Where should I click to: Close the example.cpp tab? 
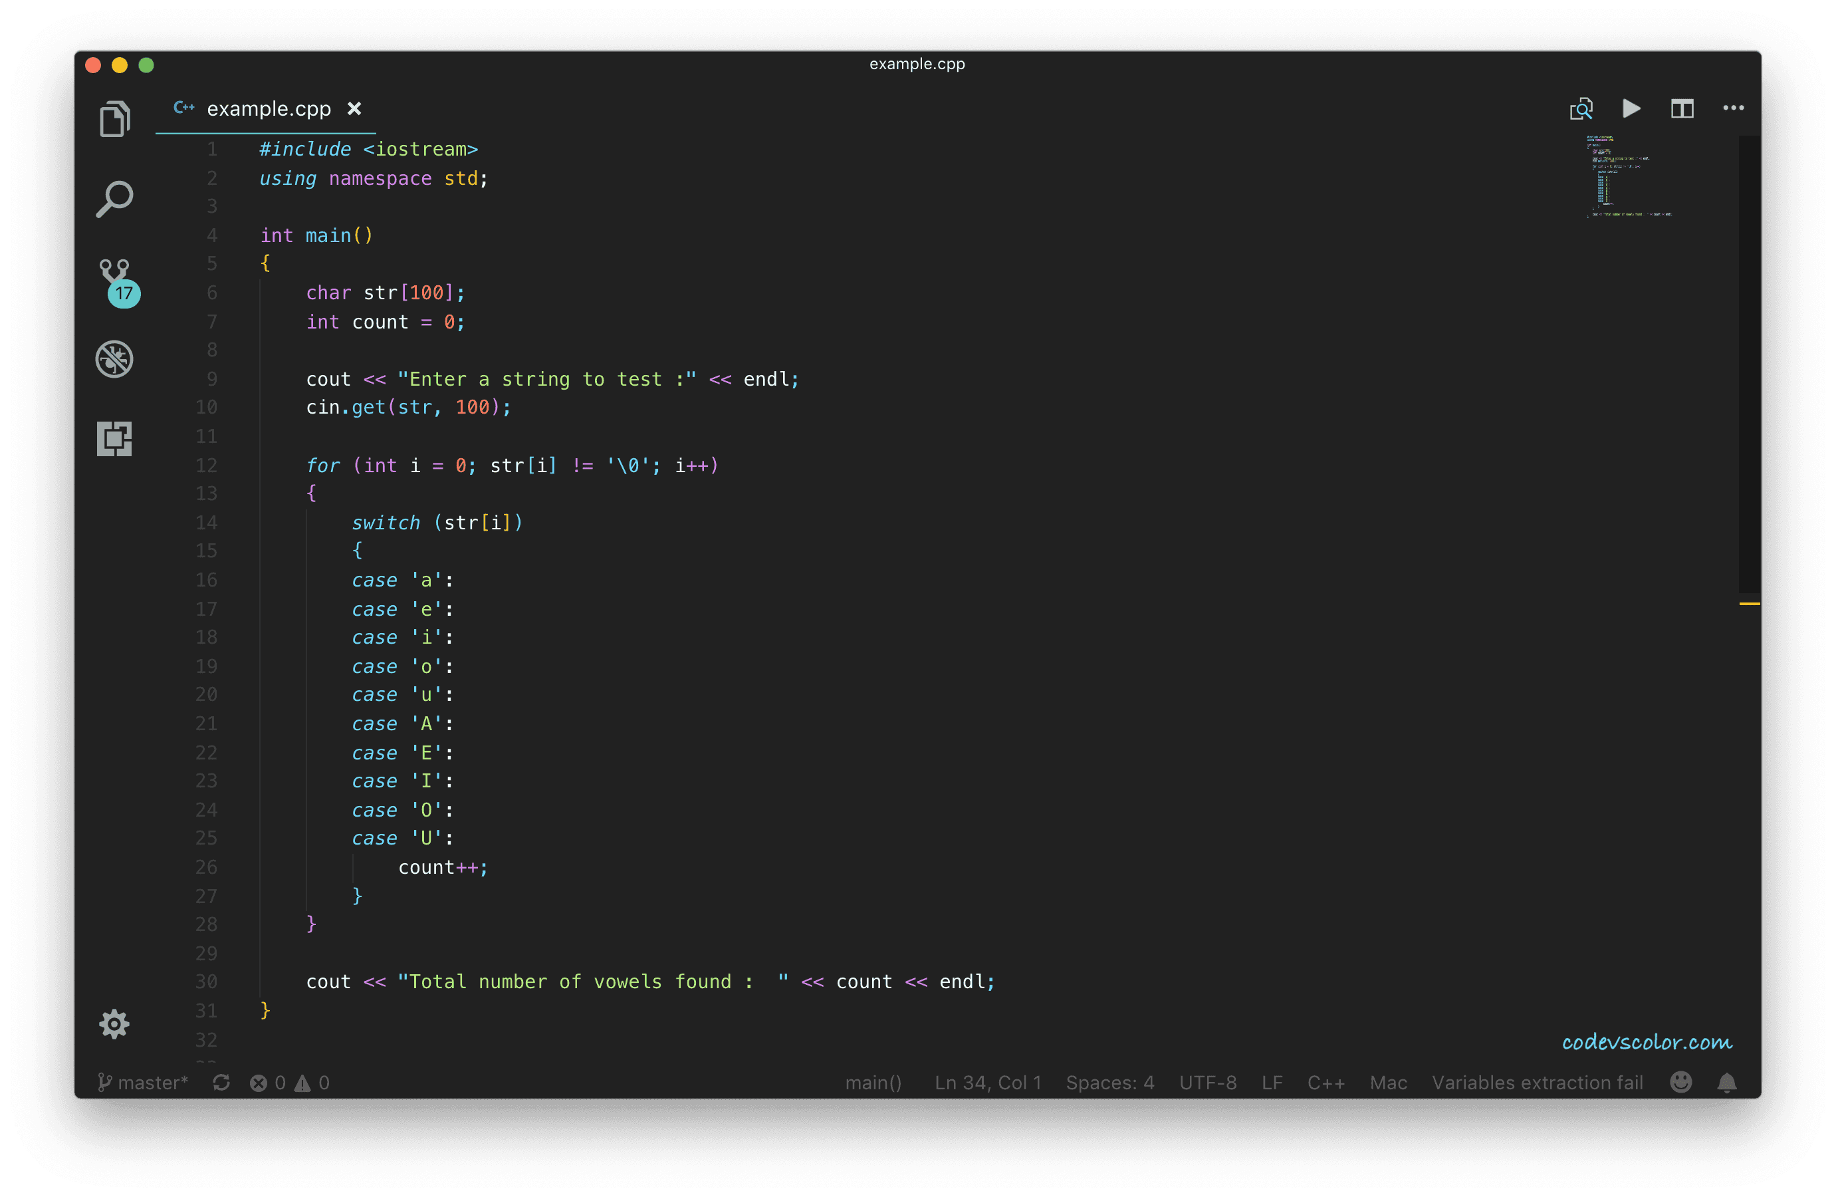pyautogui.click(x=354, y=109)
